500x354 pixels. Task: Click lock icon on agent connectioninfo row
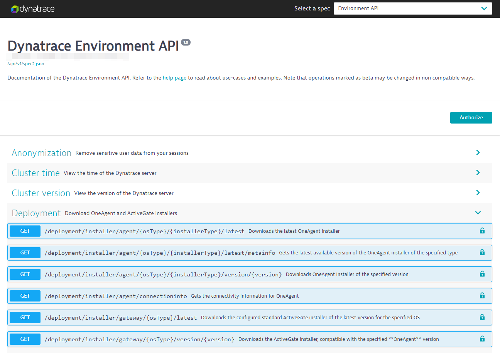(x=482, y=296)
